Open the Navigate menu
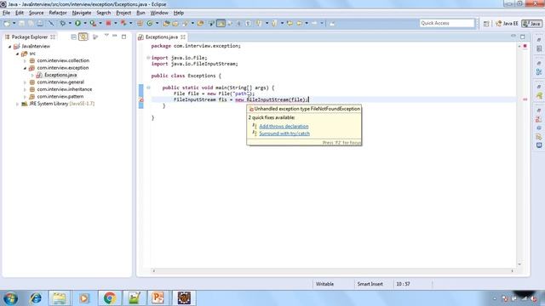The height and width of the screenshot is (306, 545). [82, 13]
